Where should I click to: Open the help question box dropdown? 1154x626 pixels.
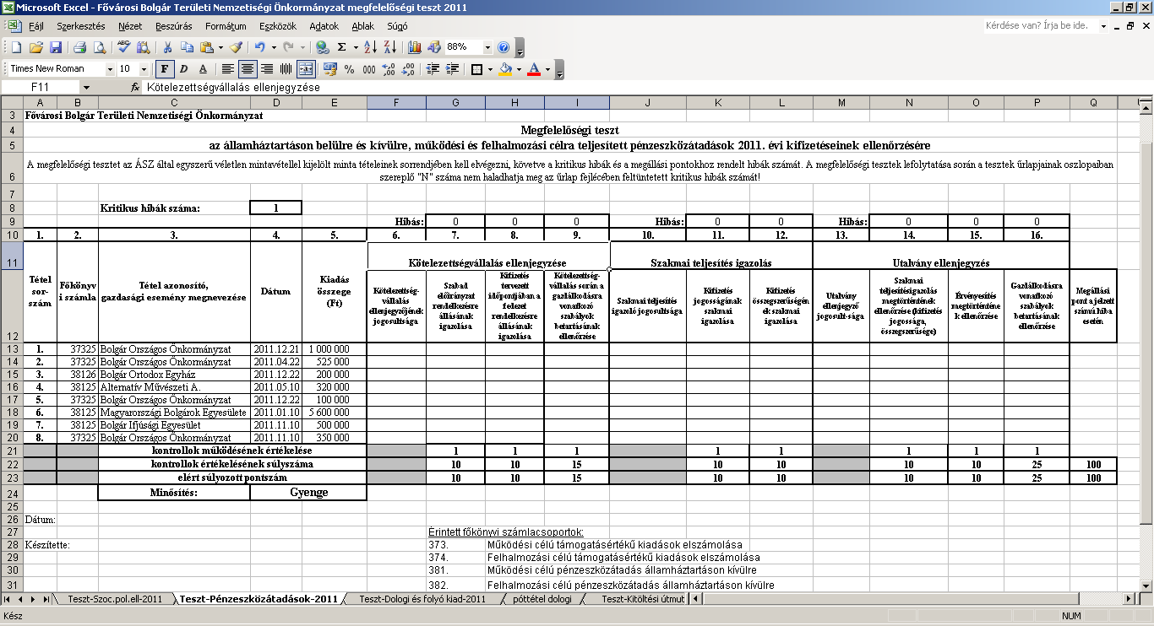coord(1103,26)
